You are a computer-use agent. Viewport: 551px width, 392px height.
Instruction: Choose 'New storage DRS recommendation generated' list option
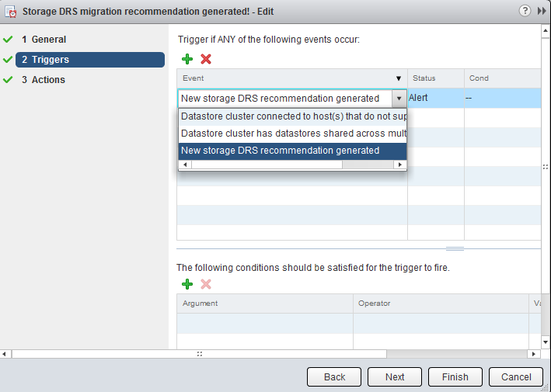[292, 151]
